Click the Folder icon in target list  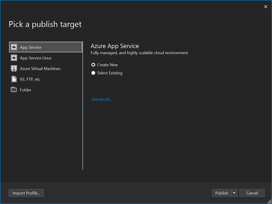pos(14,90)
